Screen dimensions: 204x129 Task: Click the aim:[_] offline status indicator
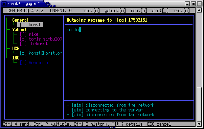[x=160, y=10]
